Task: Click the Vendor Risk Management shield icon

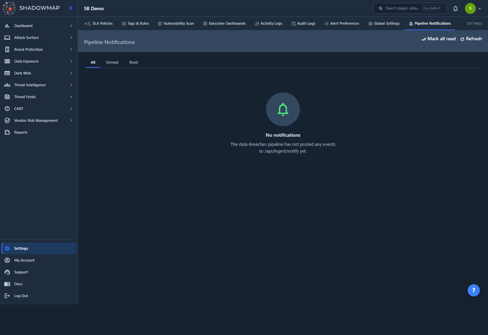Action: [7, 120]
